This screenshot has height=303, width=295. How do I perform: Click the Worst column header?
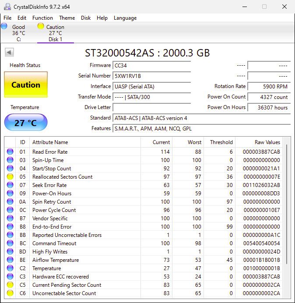click(188, 142)
